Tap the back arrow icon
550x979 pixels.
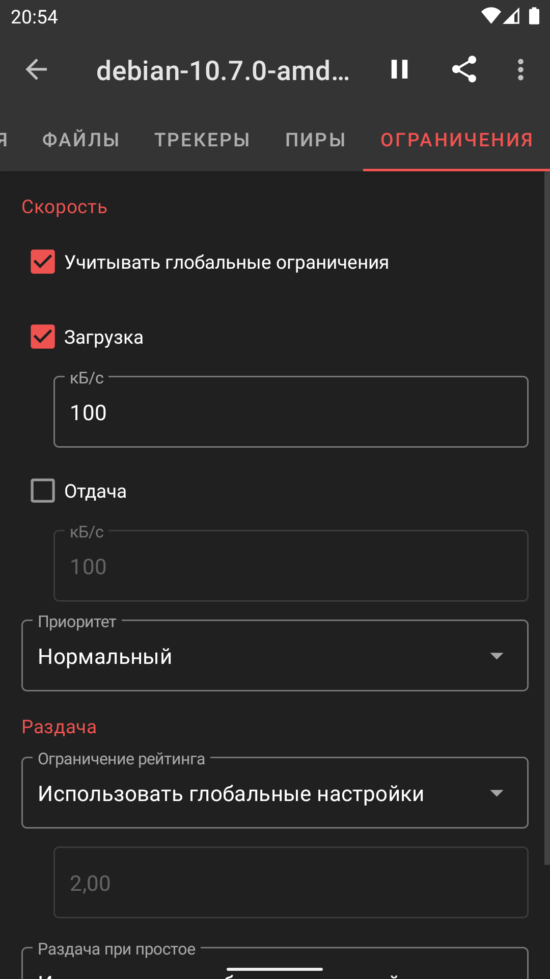pos(36,69)
